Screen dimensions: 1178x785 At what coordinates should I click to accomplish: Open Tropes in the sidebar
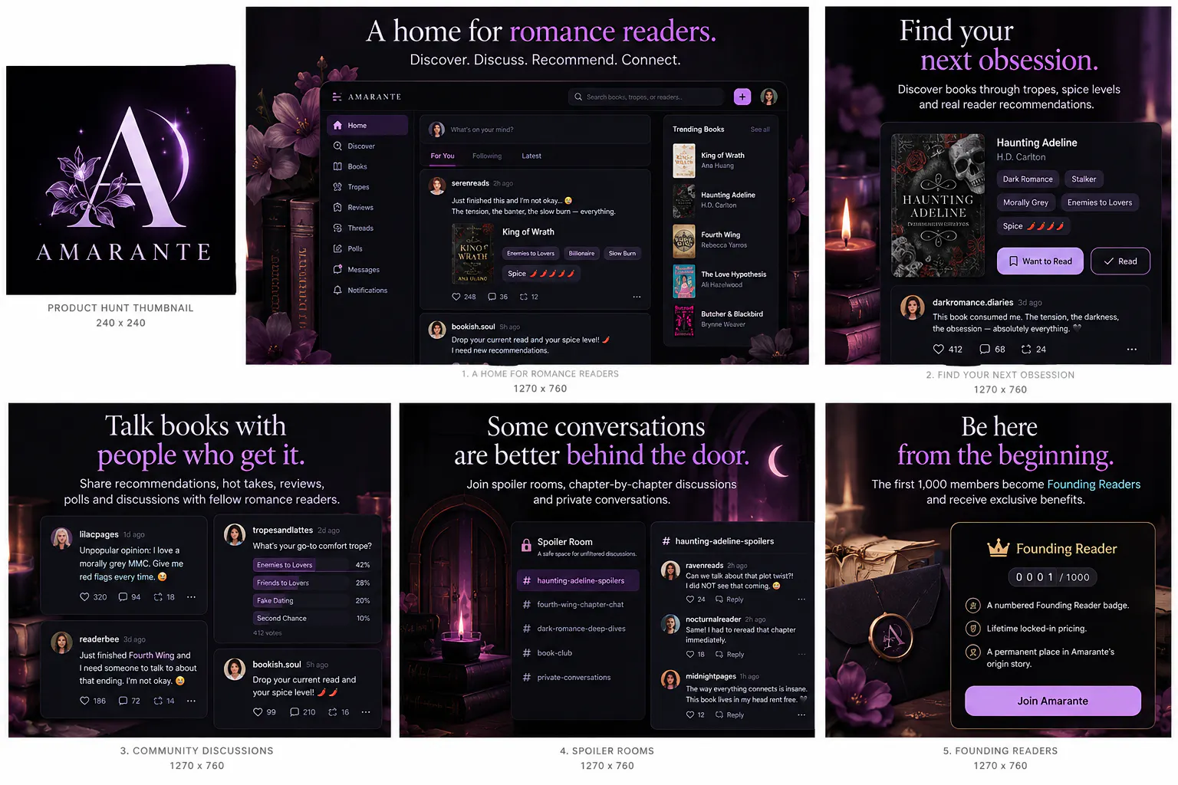pyautogui.click(x=367, y=187)
